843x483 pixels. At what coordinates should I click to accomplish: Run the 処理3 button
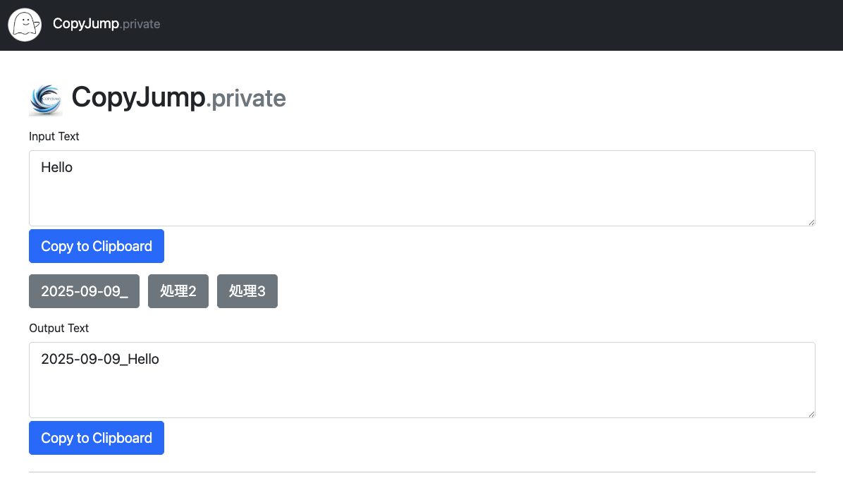(x=247, y=291)
